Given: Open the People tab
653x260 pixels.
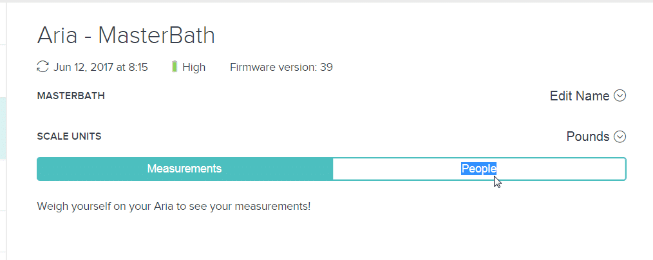Looking at the screenshot, I should (478, 169).
